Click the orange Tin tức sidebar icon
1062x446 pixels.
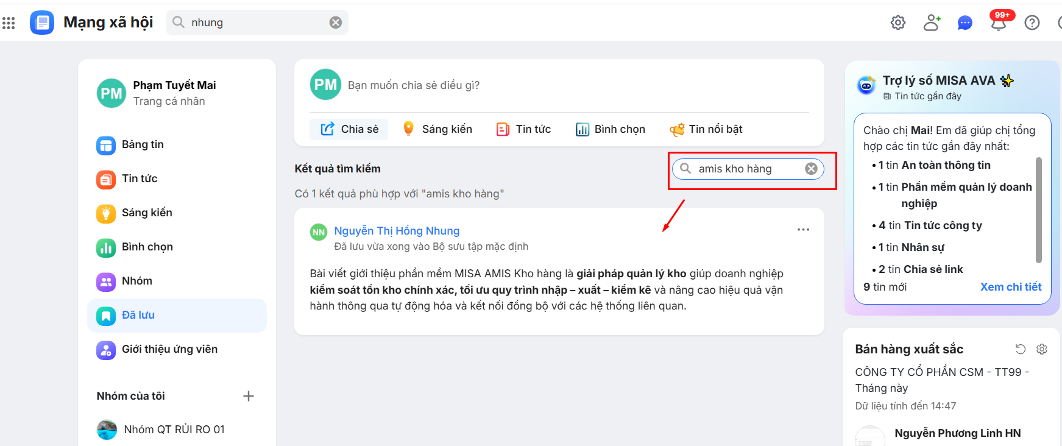[106, 180]
